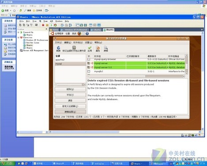Select Red Hat Linux in the sidebar

coord(33,42)
